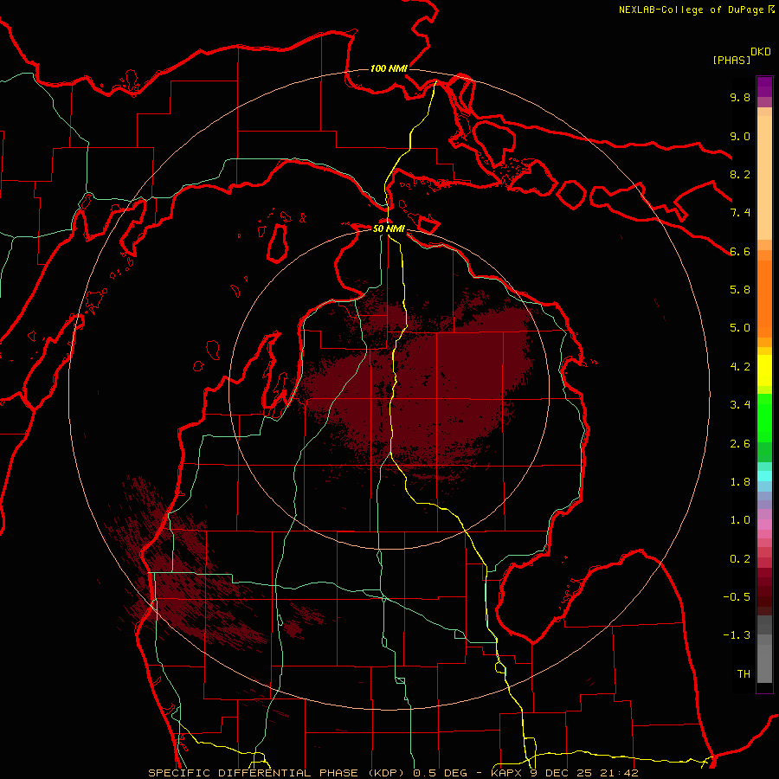Click the 0.2 legend value
Screen dimensions: 779x779
pyautogui.click(x=740, y=559)
